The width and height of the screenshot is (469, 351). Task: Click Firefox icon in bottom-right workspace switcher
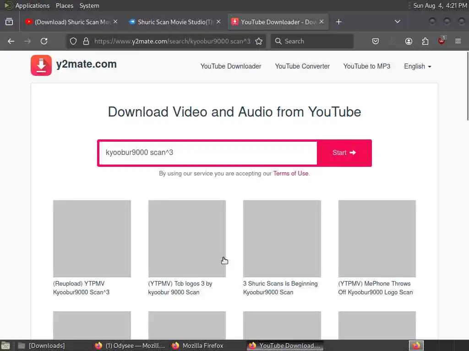[x=416, y=346]
